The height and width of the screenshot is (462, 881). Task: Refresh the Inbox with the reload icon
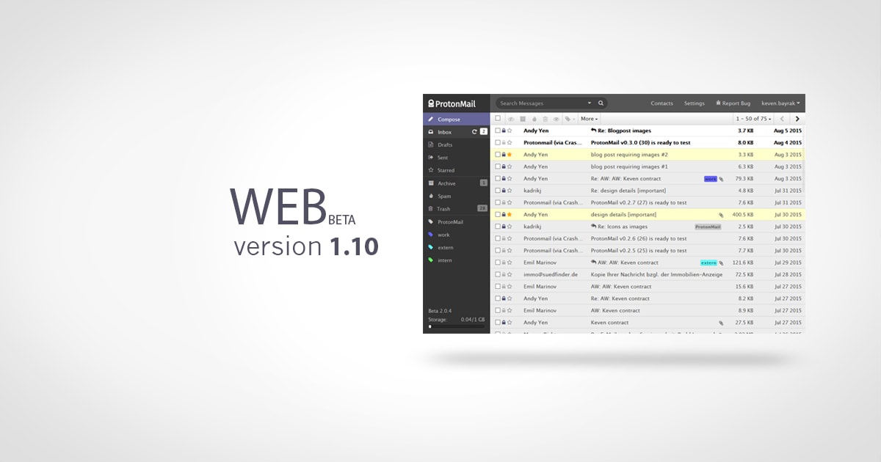coord(474,132)
